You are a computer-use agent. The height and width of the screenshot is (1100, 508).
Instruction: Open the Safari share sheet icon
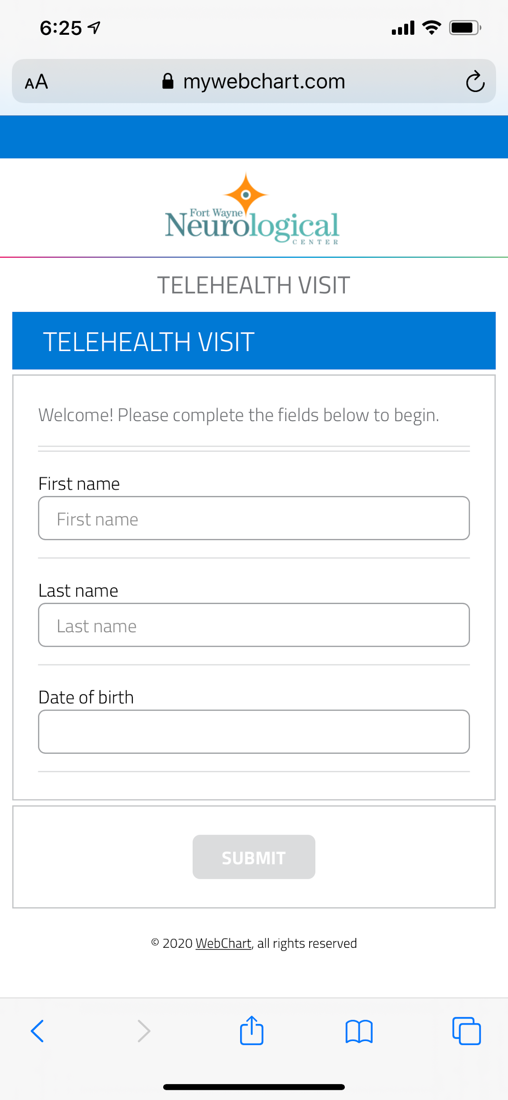[x=252, y=1030]
